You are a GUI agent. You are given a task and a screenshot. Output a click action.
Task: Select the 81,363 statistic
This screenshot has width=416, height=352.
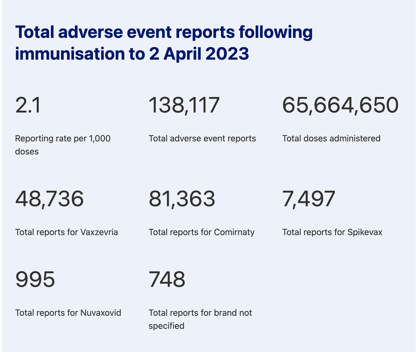point(182,199)
